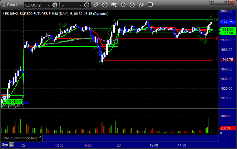This screenshot has height=149, width=237.
Task: Open the studies chart-line icon menu
Action: point(105,5)
